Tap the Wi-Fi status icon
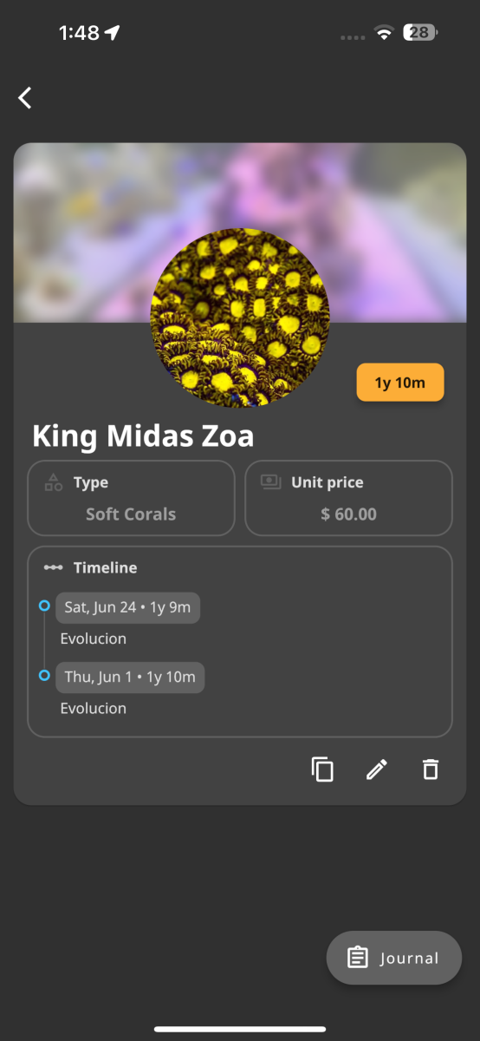 pyautogui.click(x=383, y=33)
